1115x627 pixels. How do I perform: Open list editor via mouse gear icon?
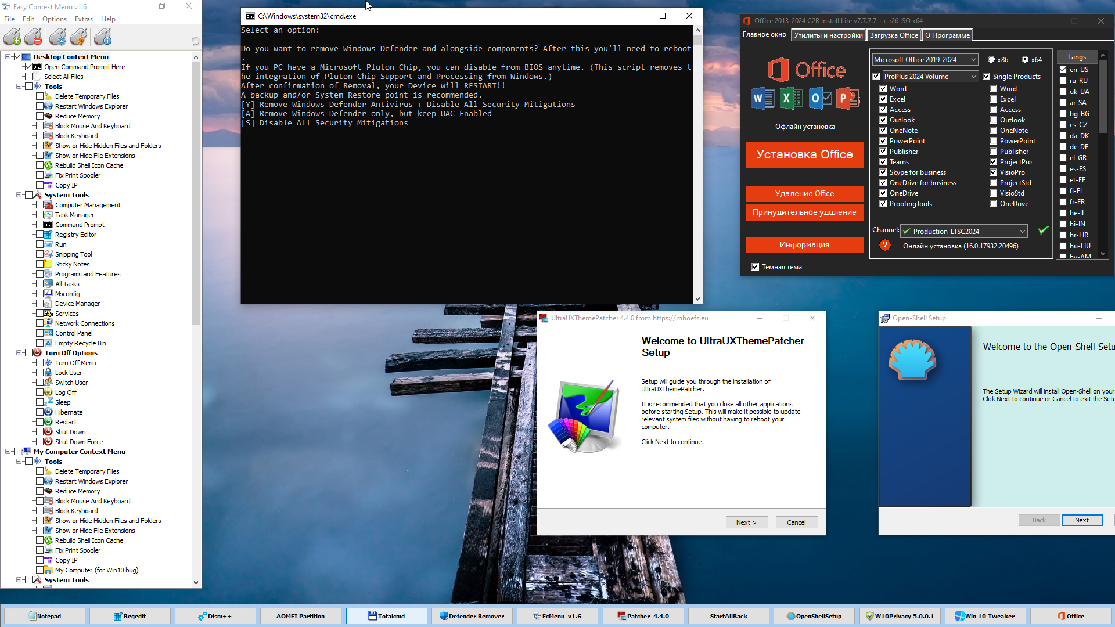point(57,38)
